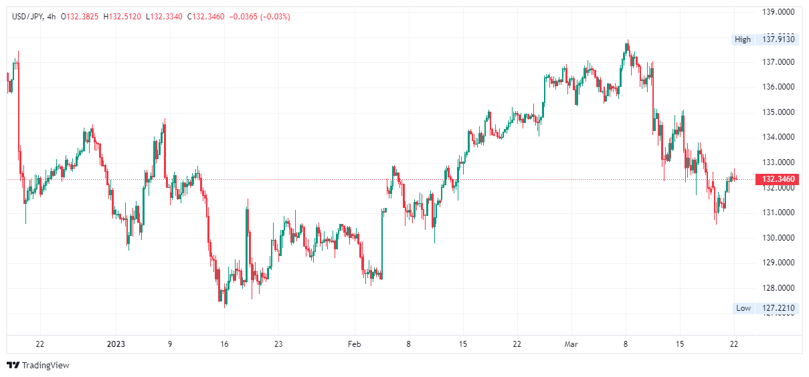Click the Mar marker on time axis
Viewport: 809px width, 377px height.
[x=571, y=344]
